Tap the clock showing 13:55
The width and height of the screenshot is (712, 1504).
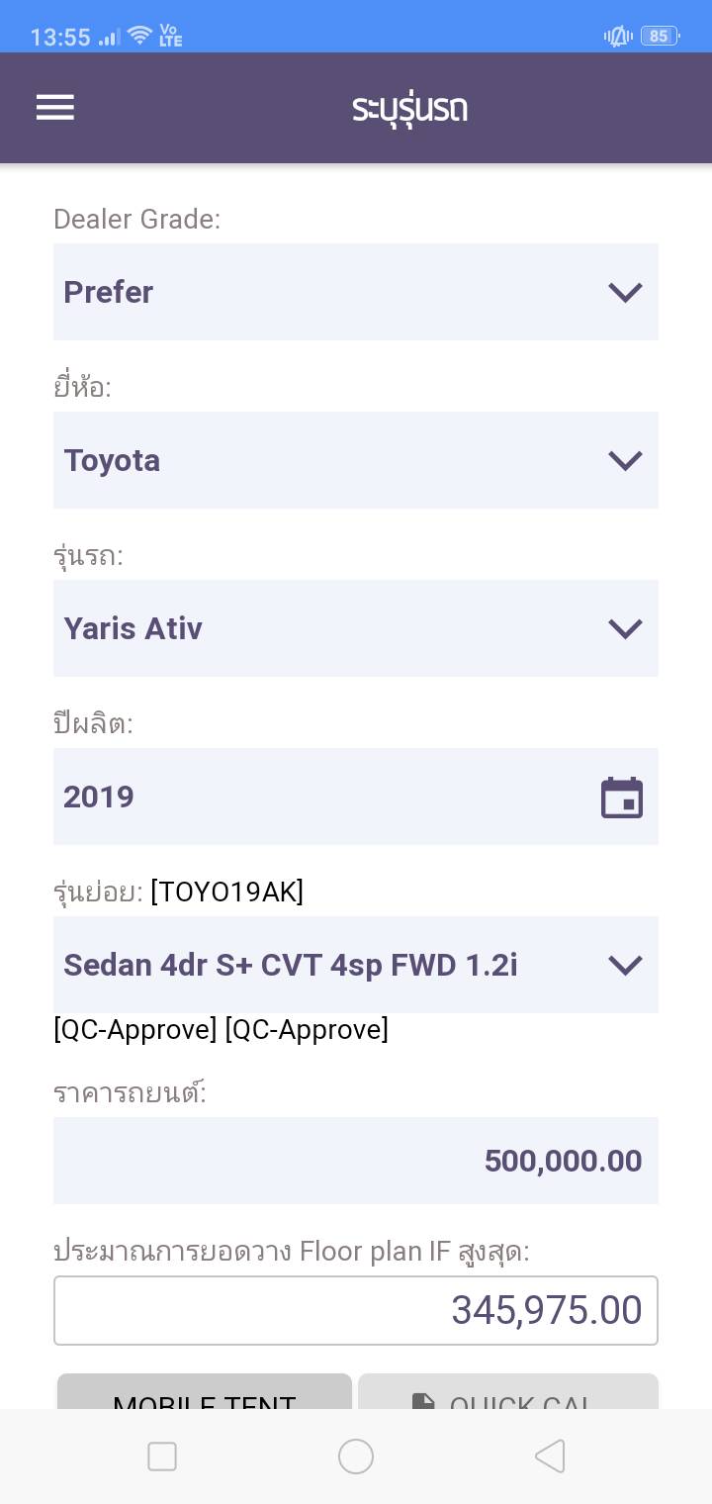(60, 38)
